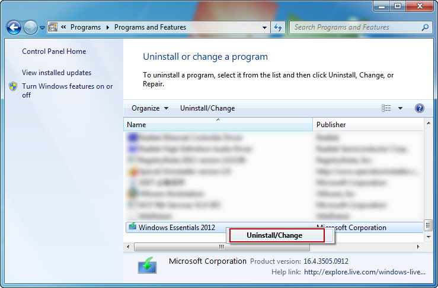Change view with the view icon
The height and width of the screenshot is (288, 438).
[386, 108]
